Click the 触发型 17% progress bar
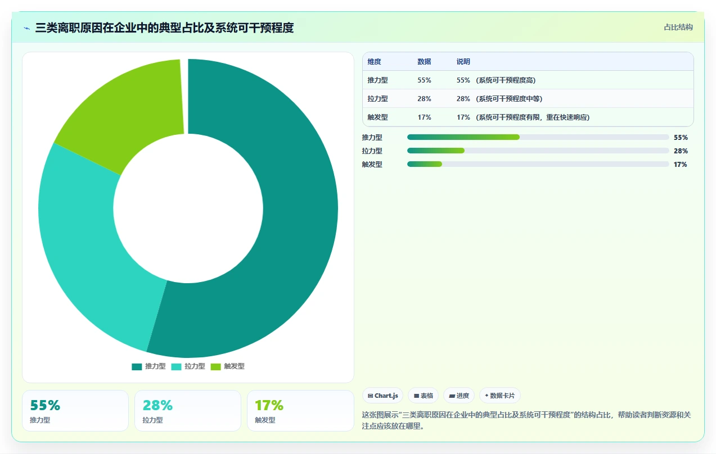Image resolution: width=716 pixels, height=454 pixels. (x=538, y=164)
